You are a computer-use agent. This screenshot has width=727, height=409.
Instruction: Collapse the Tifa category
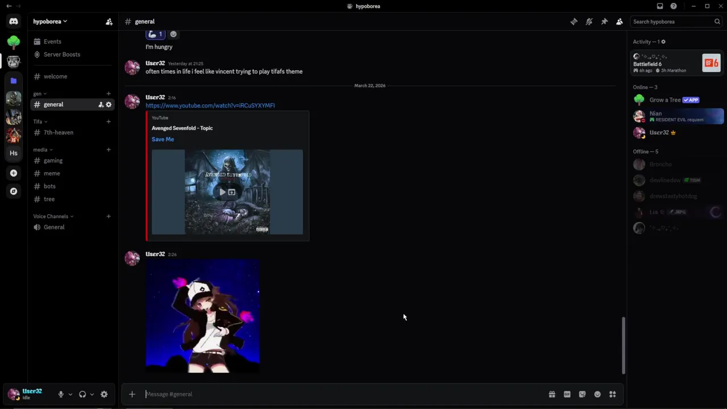tap(40, 122)
